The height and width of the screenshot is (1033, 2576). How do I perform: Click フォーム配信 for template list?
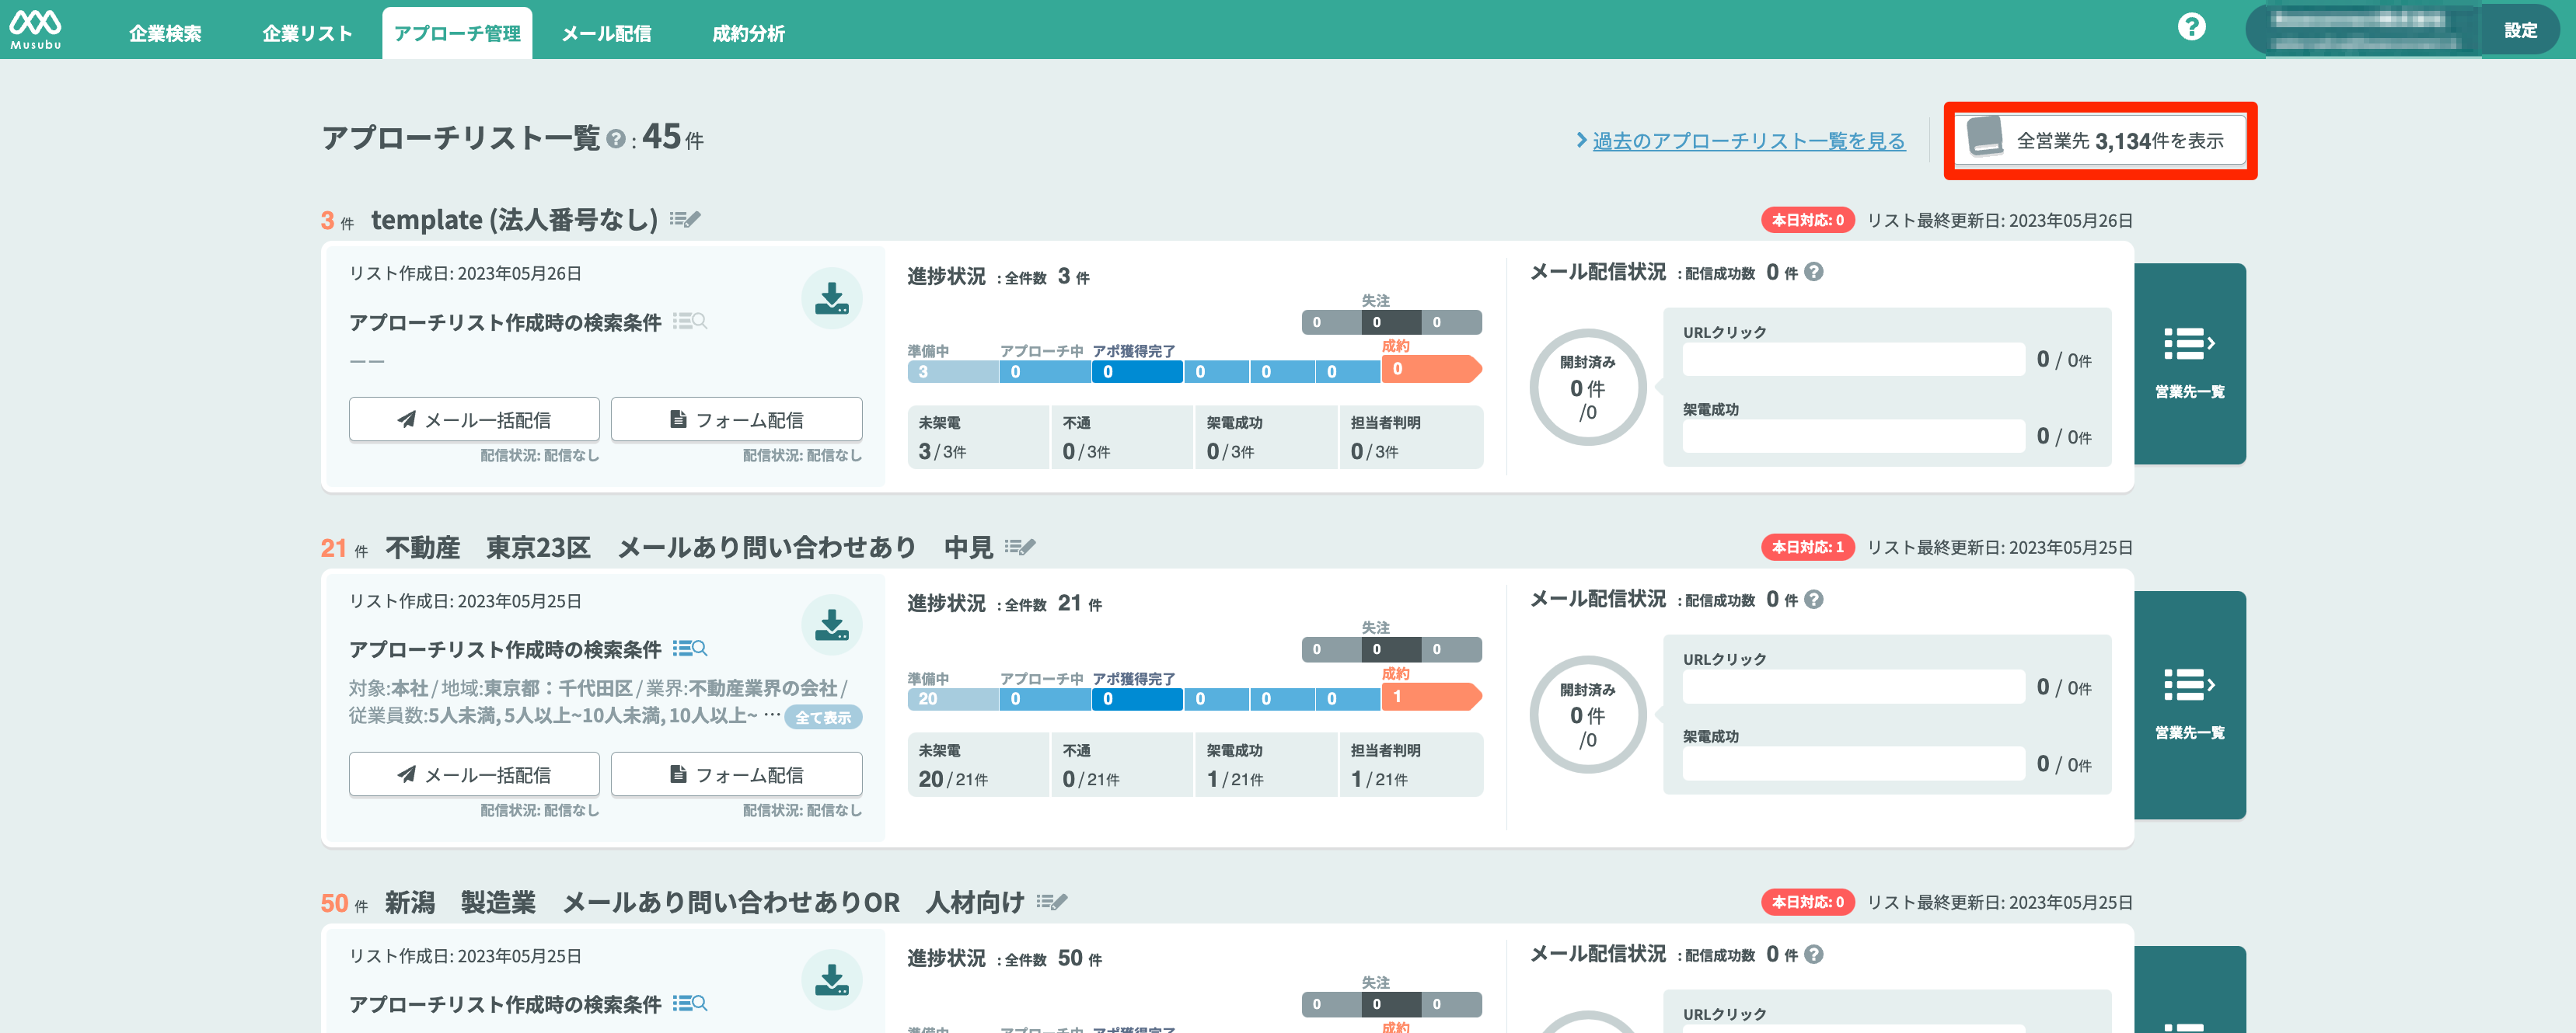tap(736, 419)
